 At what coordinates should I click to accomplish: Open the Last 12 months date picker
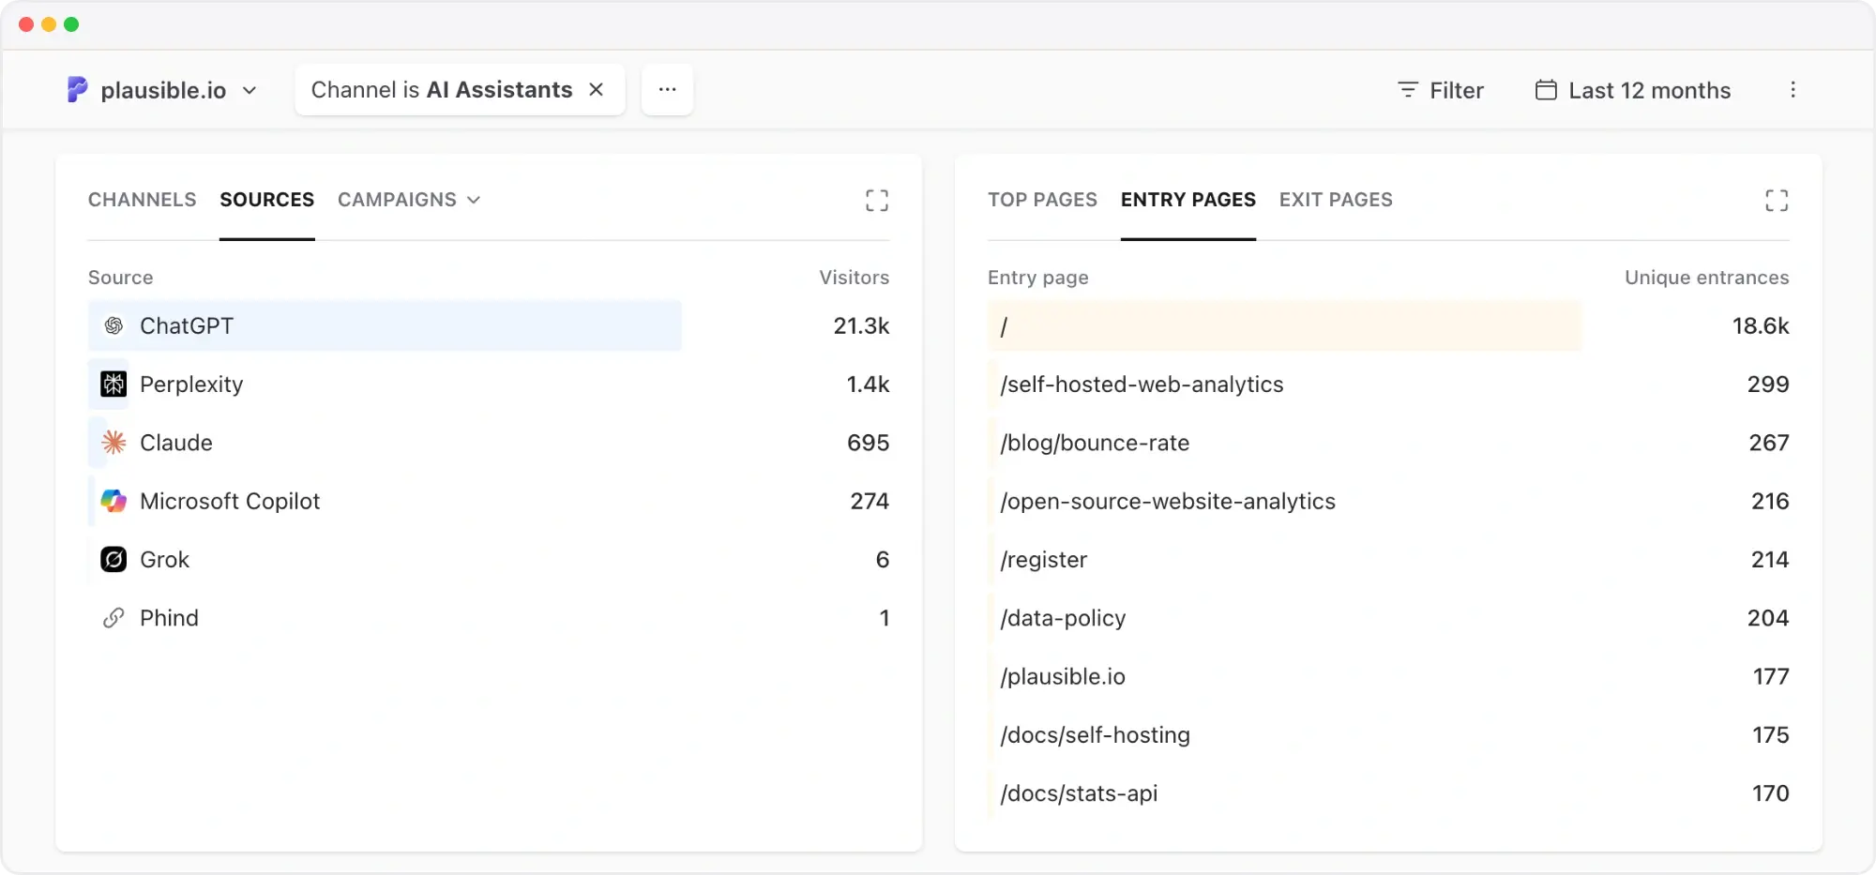click(x=1632, y=90)
